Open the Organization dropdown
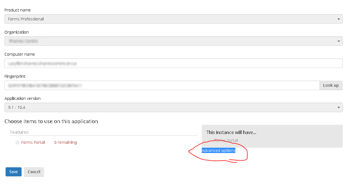This screenshot has height=188, width=359. point(173,41)
